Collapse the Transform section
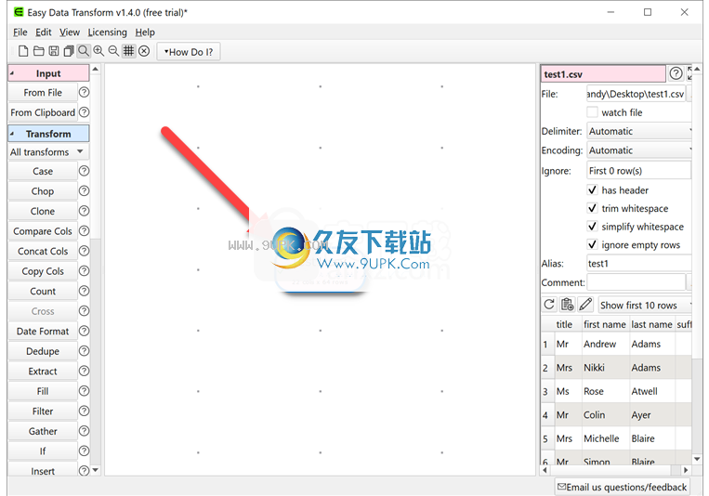Screen dimensions: 709x496 [x=12, y=134]
